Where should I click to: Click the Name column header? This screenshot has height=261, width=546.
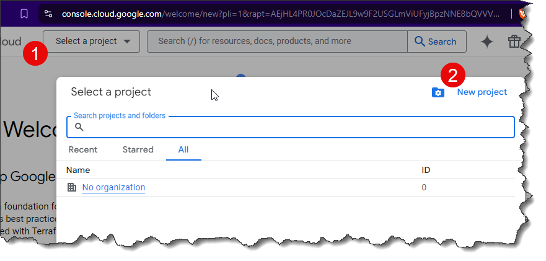tap(78, 170)
